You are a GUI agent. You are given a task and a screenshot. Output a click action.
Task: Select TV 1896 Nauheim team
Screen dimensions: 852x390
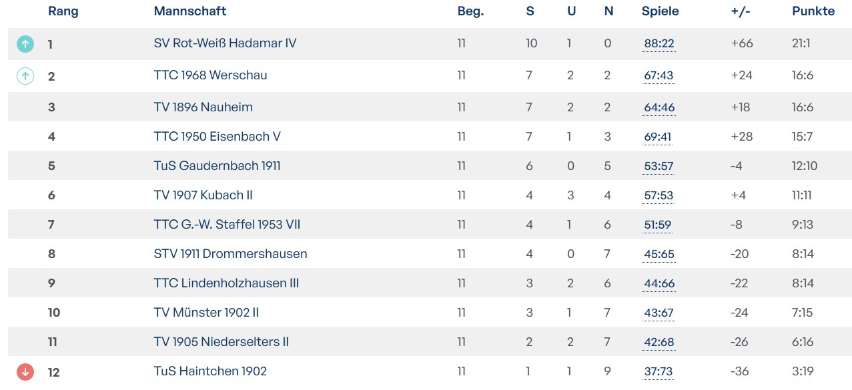[x=203, y=107]
